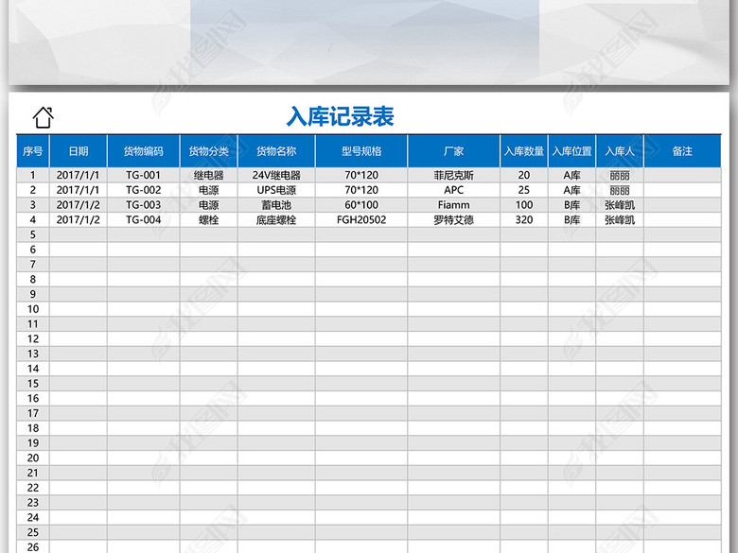Click the 入库人 column header
The width and height of the screenshot is (738, 553).
(620, 151)
